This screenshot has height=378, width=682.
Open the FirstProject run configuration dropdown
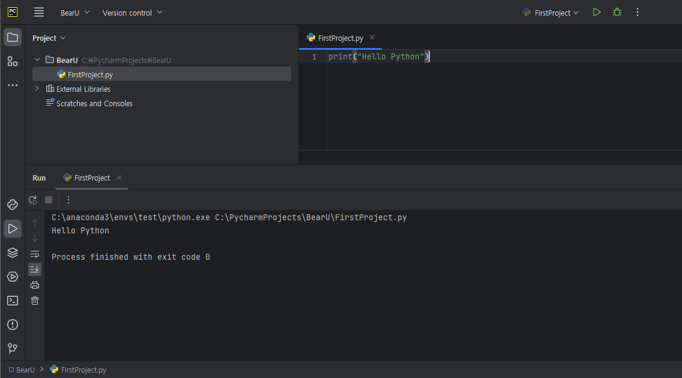click(x=551, y=13)
